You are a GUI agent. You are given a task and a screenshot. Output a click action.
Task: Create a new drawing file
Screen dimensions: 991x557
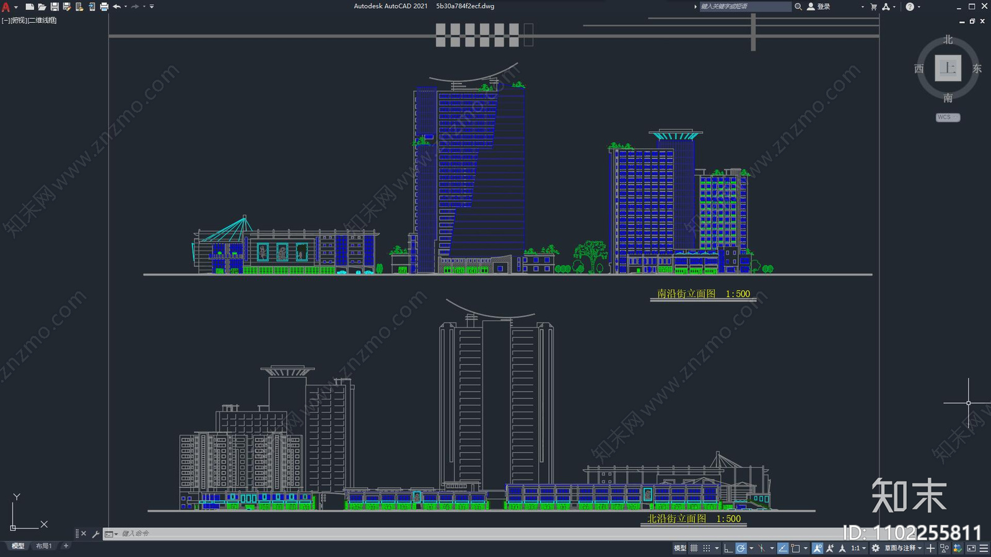(30, 7)
